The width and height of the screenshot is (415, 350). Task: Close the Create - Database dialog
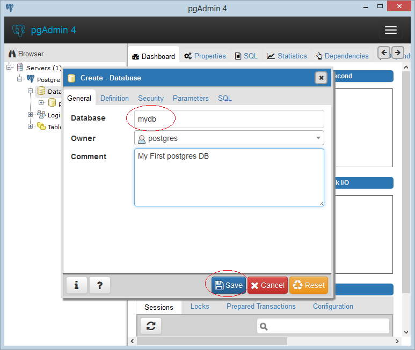click(x=321, y=78)
